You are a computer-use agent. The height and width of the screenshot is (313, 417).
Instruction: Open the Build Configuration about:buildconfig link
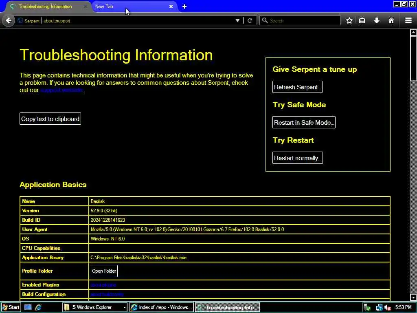[x=107, y=294]
